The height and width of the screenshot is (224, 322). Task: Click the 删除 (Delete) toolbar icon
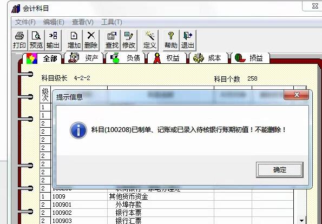point(91,40)
